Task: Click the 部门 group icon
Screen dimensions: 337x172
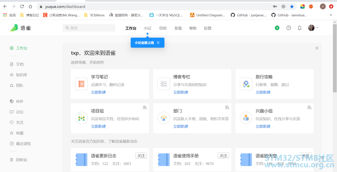Action: click(164, 118)
